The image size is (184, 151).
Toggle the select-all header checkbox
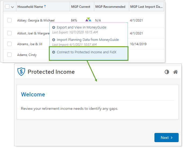(7, 7)
